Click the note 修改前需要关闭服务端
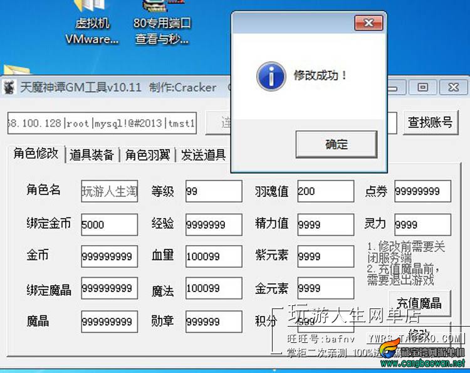This screenshot has width=470, height=373. point(406,252)
